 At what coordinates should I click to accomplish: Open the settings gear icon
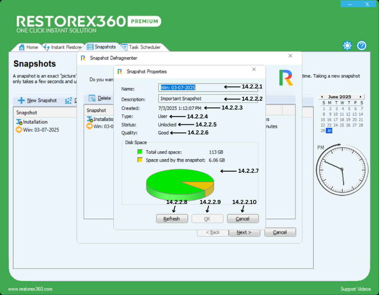[x=347, y=46]
